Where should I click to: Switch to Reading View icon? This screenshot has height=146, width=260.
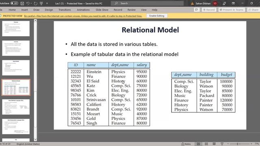coord(214,144)
